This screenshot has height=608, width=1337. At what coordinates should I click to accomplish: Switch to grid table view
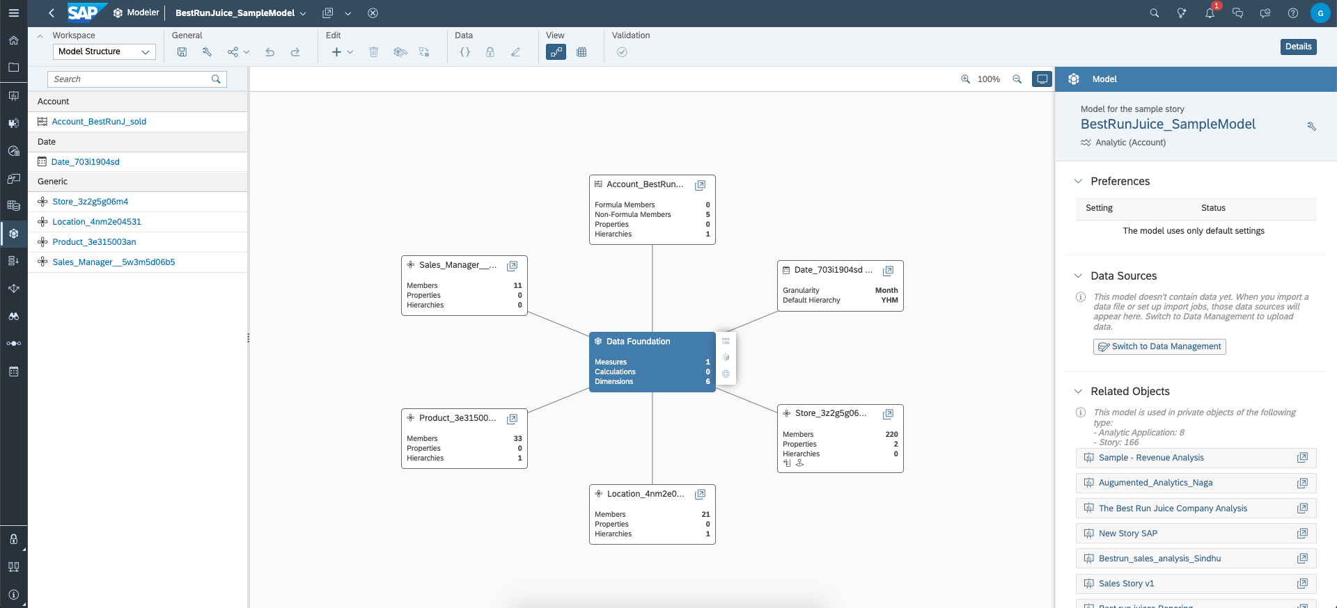[x=582, y=52]
